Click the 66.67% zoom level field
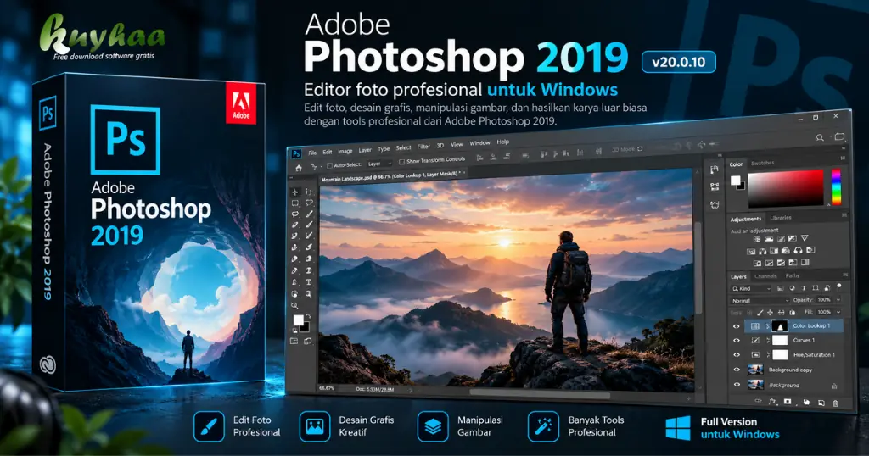 pos(327,388)
